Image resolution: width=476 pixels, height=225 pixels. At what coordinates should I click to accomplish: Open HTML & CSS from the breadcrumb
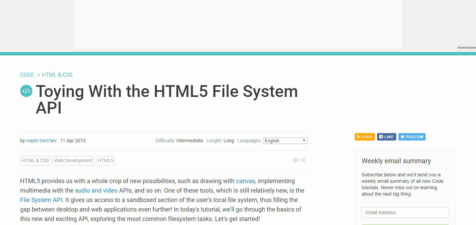(x=57, y=75)
